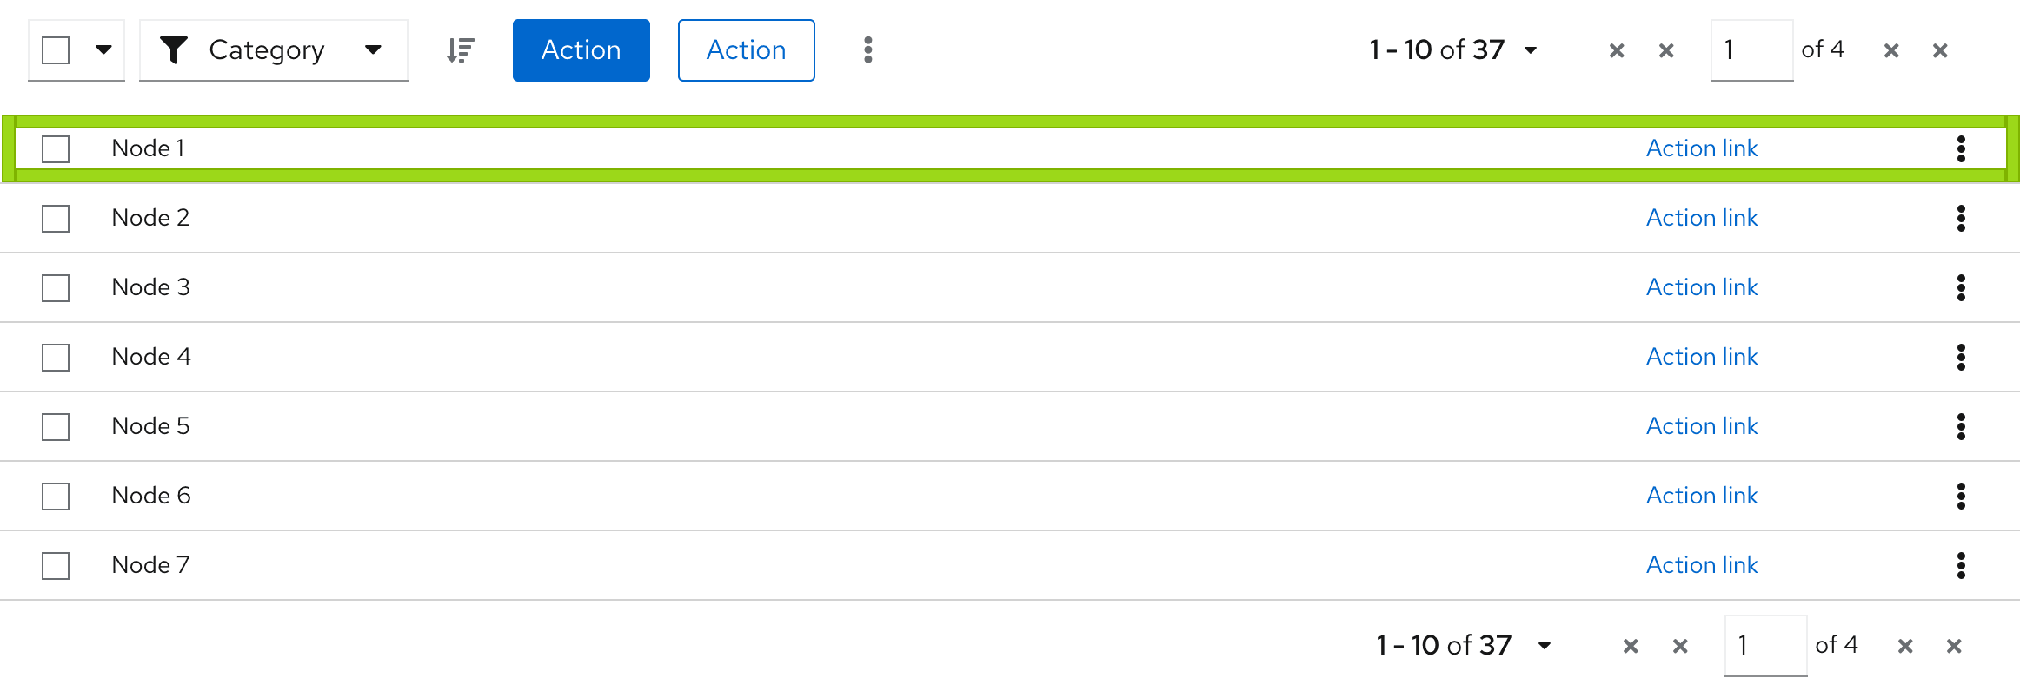Check the Node 2 row checkbox
2020x691 pixels.
tap(56, 218)
